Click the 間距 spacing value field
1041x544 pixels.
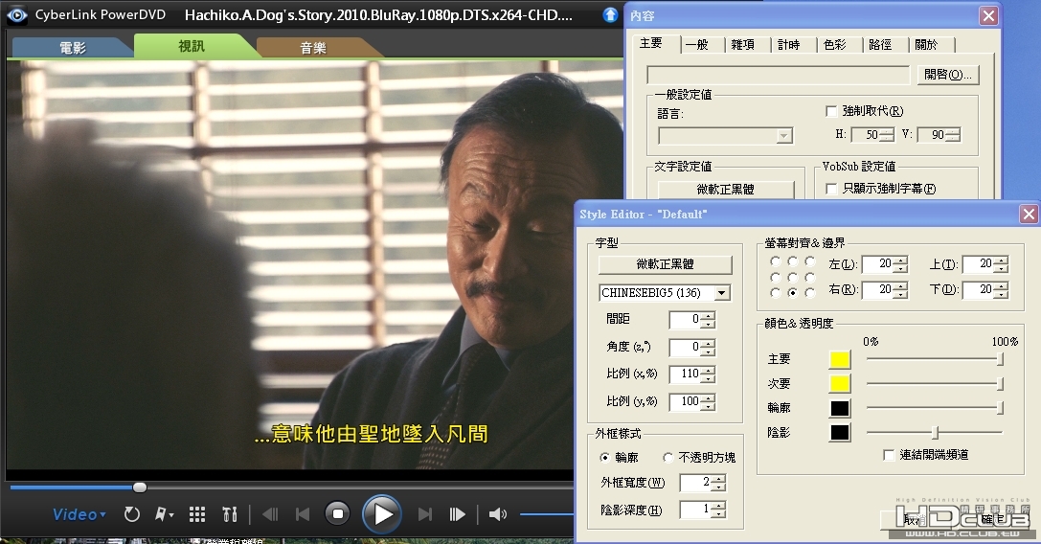[685, 320]
